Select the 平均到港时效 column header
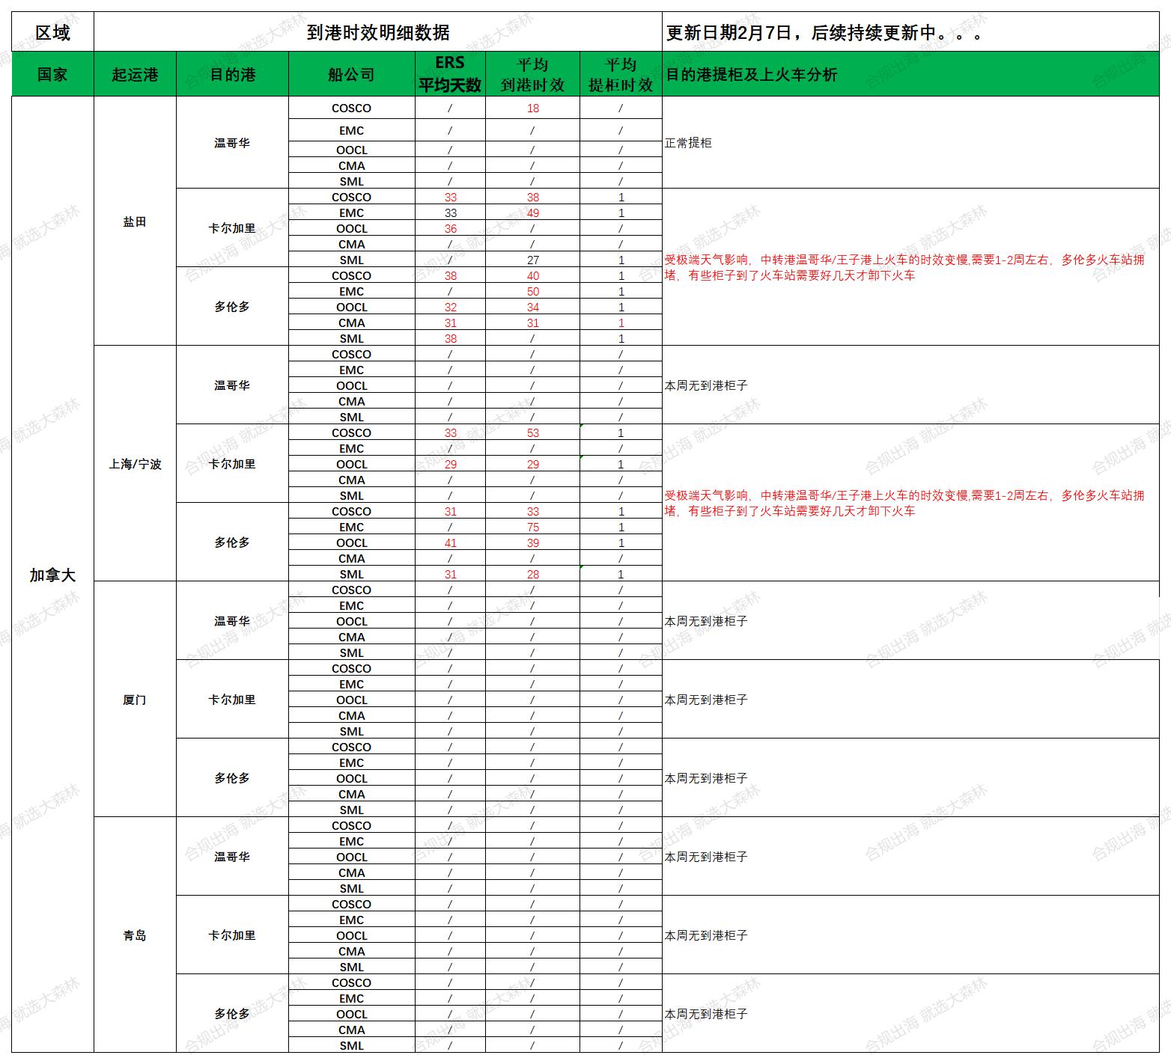This screenshot has height=1064, width=1171. click(532, 74)
